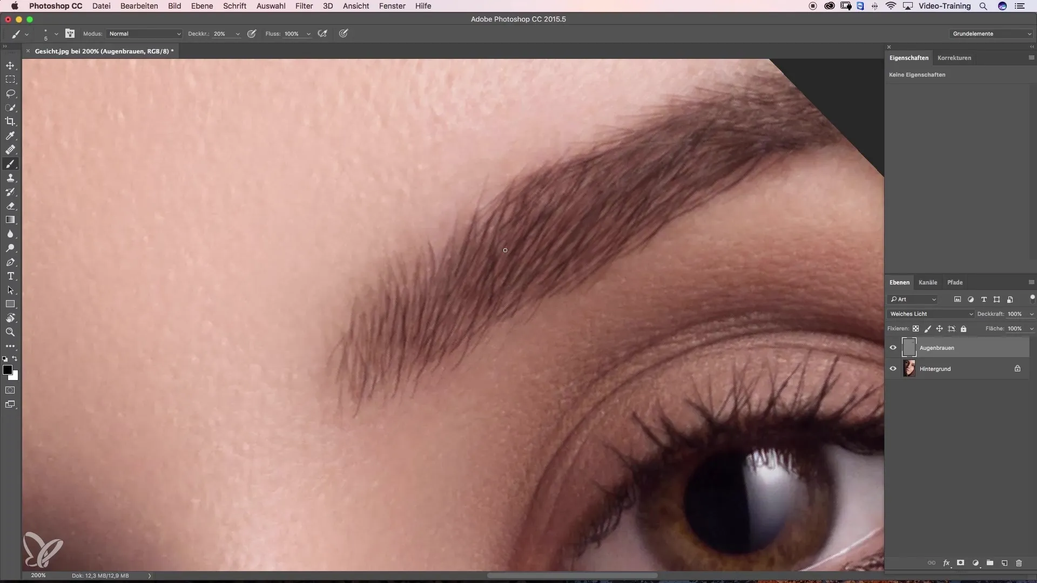This screenshot has height=583, width=1037.
Task: Toggle pressure control for opacity
Action: pos(252,33)
